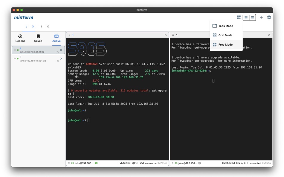
Task: Open the layout mode menu icon
Action: pos(239,17)
